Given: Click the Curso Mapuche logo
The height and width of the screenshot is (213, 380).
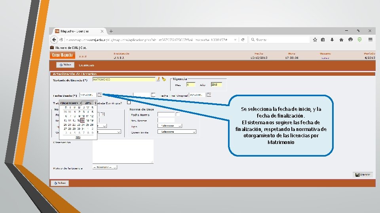Looking at the screenshot, I should (x=63, y=55).
